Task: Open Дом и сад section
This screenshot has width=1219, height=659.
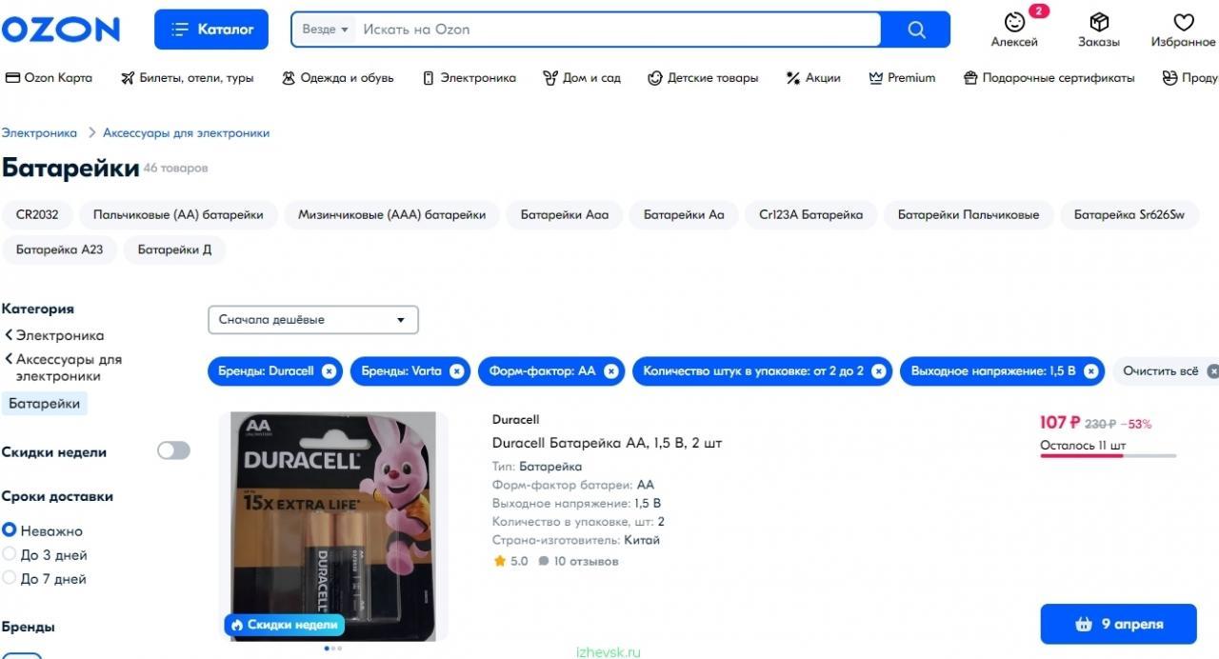Action: click(x=582, y=78)
